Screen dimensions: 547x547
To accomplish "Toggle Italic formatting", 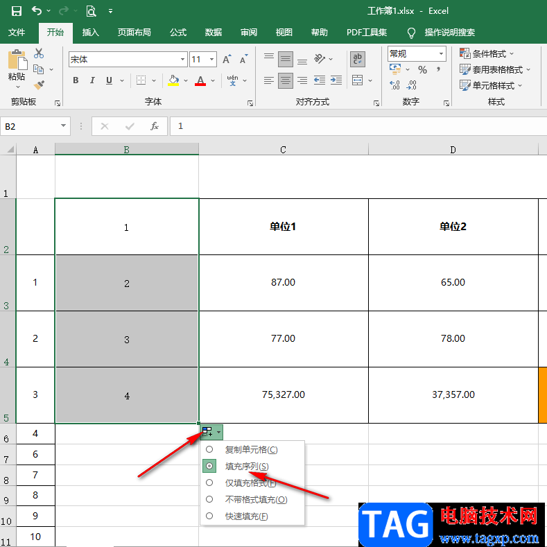I will [x=92, y=80].
